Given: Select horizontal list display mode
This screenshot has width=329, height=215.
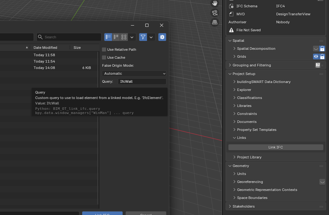Looking at the screenshot, I should pyautogui.click(x=116, y=37).
